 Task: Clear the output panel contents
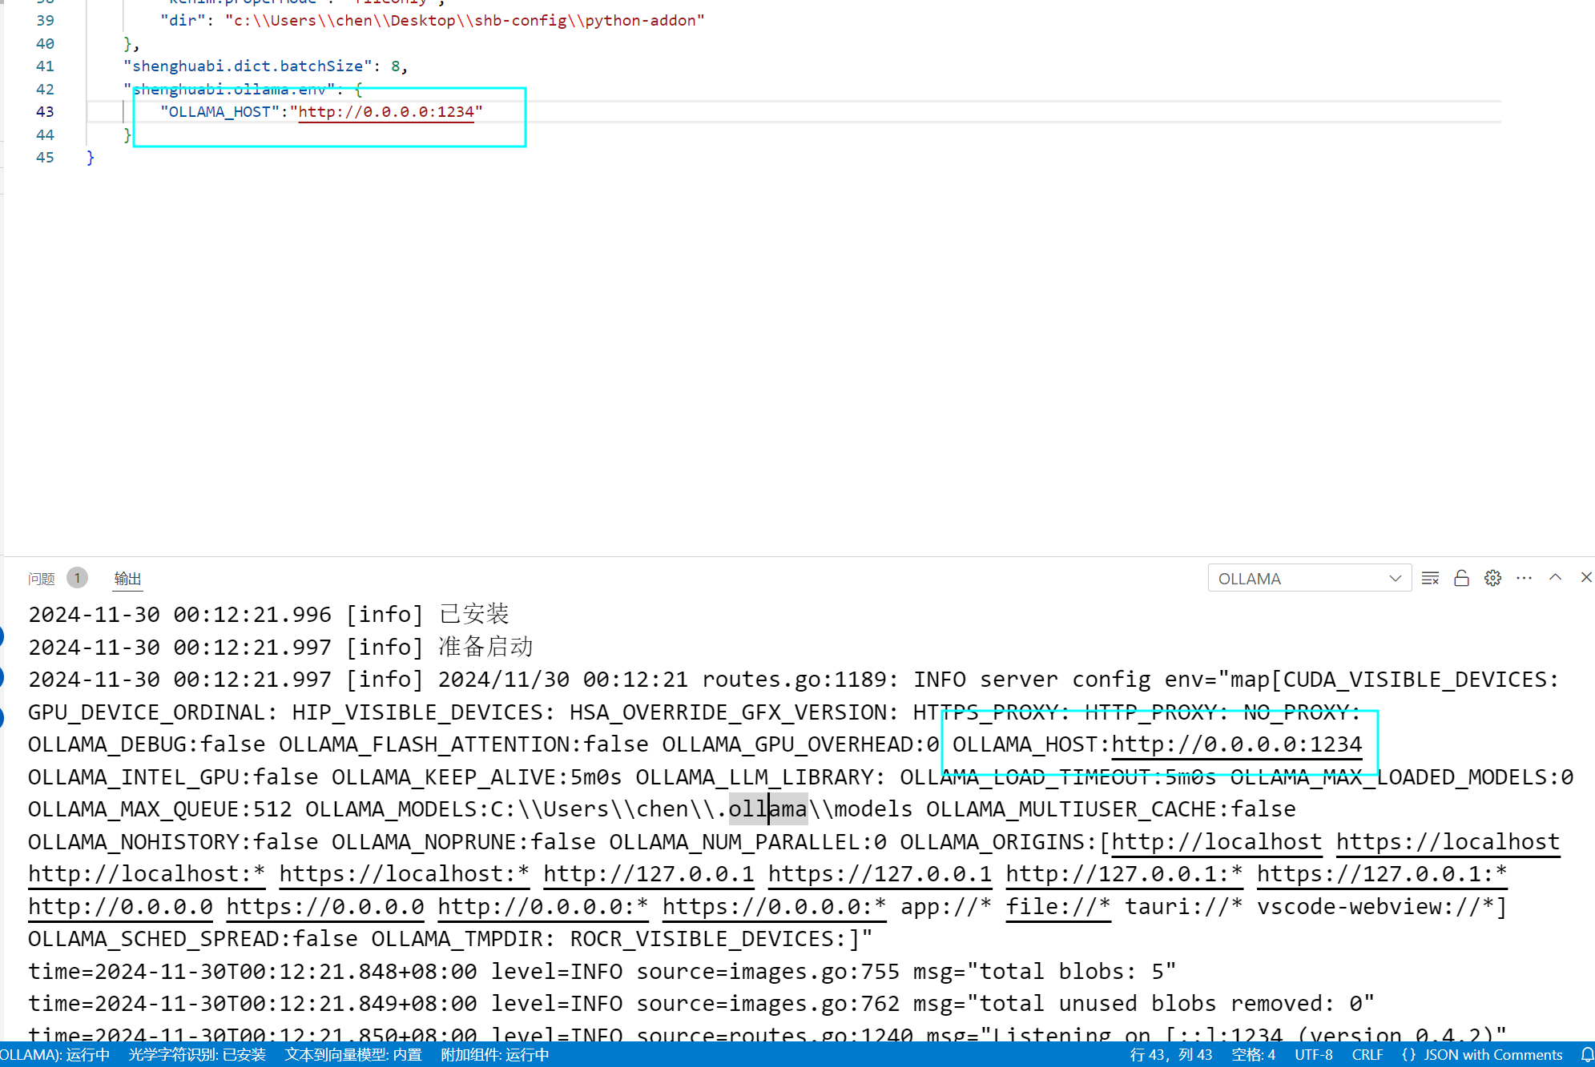1430,578
